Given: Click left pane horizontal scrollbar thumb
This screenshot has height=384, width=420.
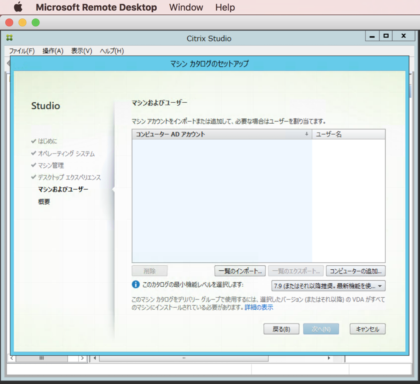Looking at the screenshot, I should (x=42, y=358).
